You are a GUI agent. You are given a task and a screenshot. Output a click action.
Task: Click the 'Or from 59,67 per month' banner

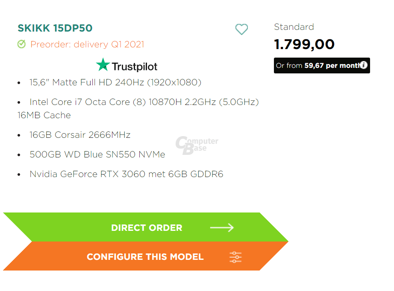[322, 65]
